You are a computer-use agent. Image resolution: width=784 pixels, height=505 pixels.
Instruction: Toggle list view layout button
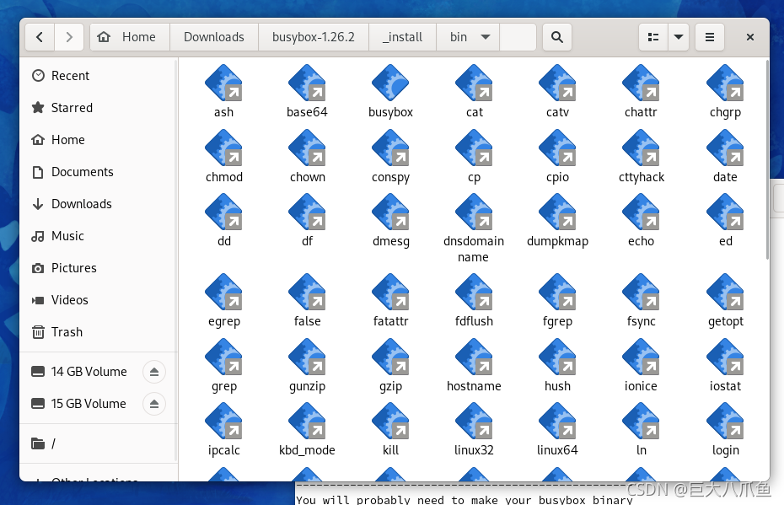(x=653, y=37)
